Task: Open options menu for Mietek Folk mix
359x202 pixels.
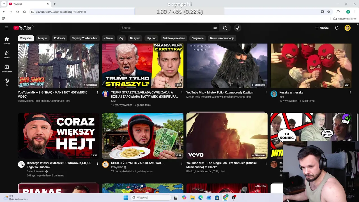Action: [x=266, y=93]
